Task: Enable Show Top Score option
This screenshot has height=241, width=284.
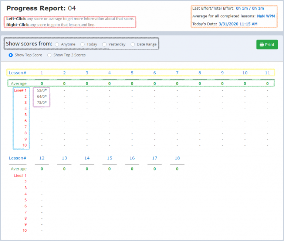Action: [x=11, y=55]
